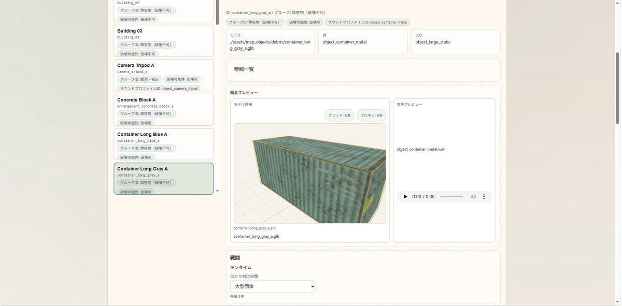Image resolution: width=622 pixels, height=306 pixels.
Task: Click the list scroll down arrow
Action: tap(217, 191)
